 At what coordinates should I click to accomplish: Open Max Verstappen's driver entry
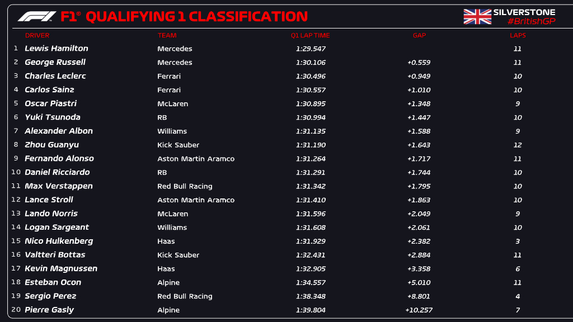59,186
